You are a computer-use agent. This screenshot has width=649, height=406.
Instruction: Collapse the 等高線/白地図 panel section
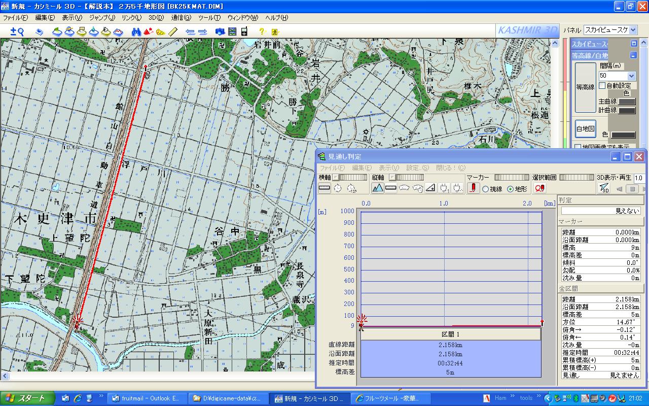coord(633,55)
